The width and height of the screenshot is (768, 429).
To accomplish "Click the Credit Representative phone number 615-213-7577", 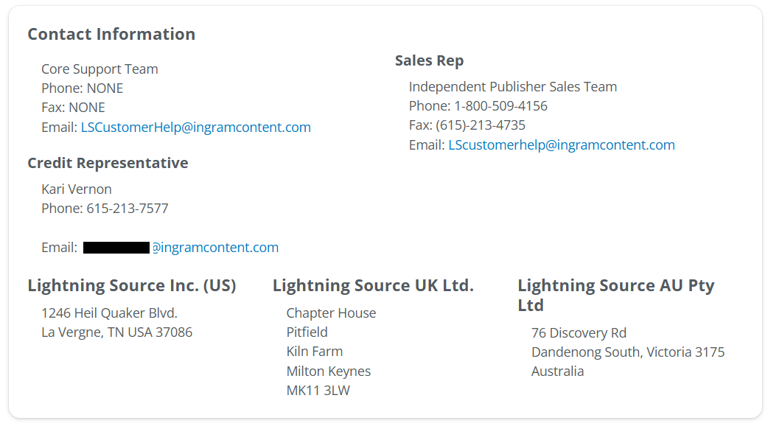I will point(128,209).
